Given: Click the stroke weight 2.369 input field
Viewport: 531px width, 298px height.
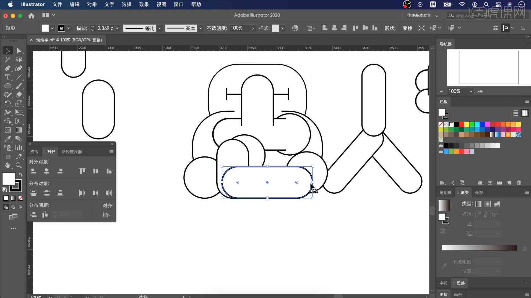Looking at the screenshot, I should click(x=105, y=28).
